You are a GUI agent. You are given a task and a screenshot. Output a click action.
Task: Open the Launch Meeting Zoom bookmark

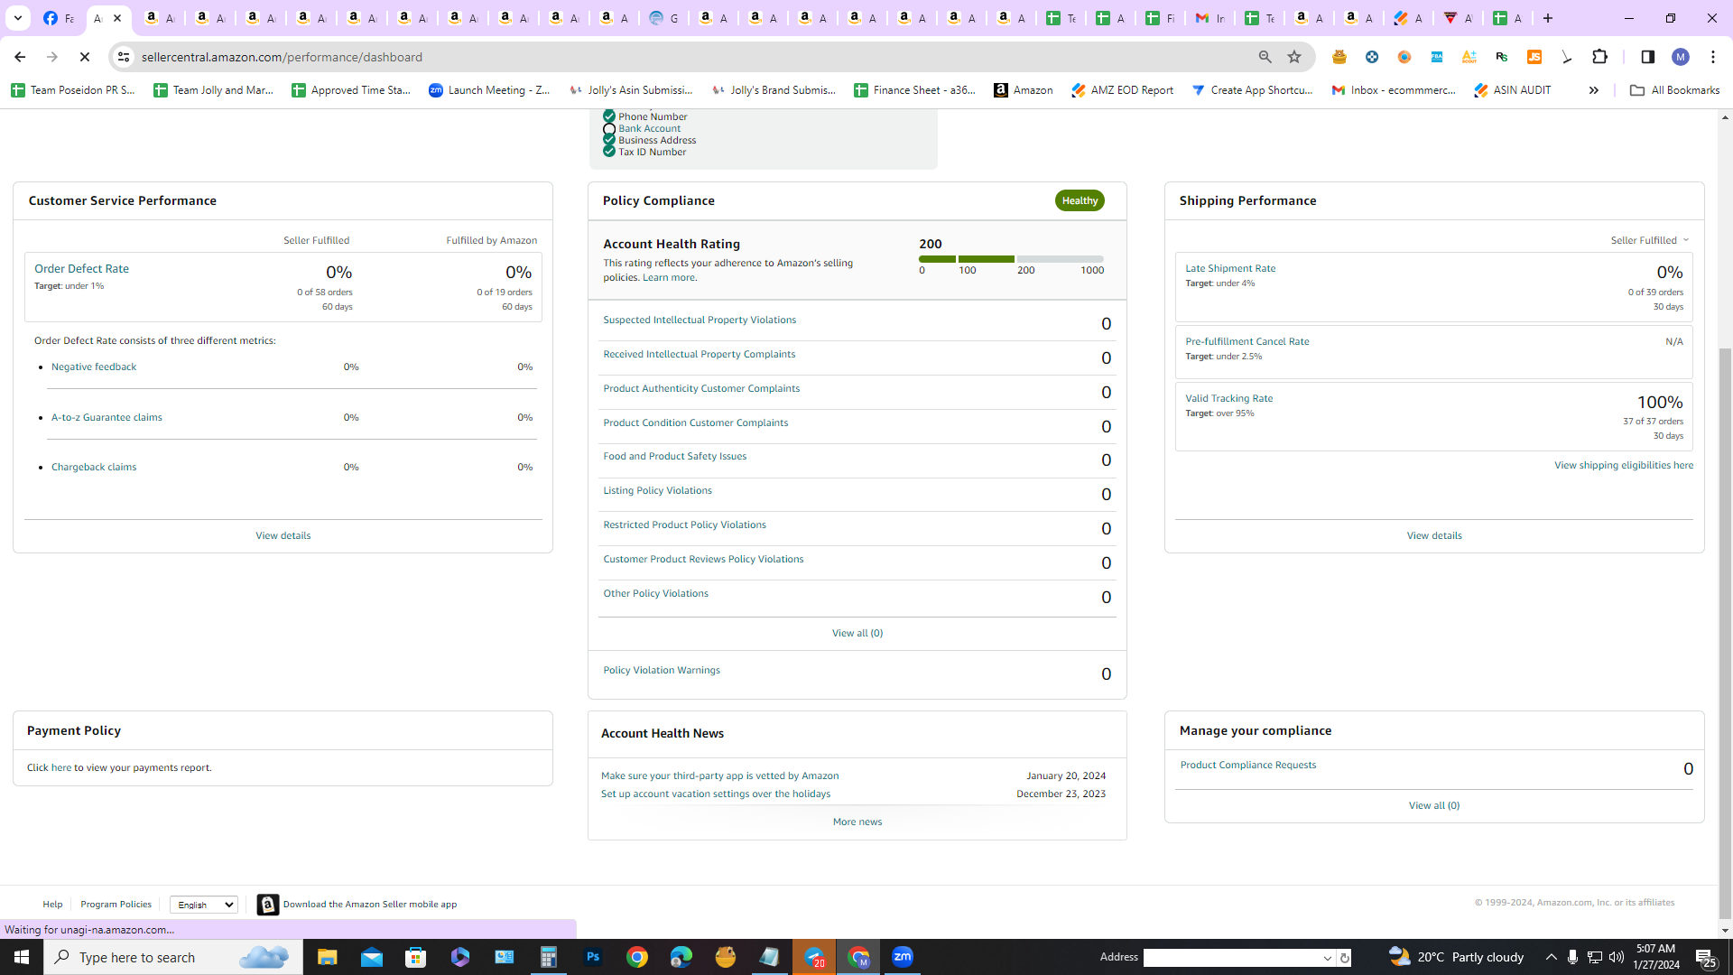pos(489,90)
